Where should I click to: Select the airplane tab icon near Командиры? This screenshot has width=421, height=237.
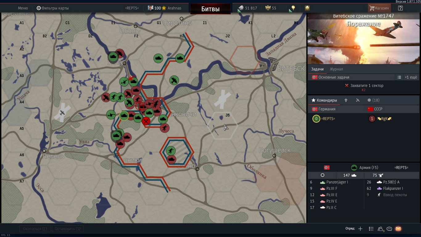[x=358, y=100]
